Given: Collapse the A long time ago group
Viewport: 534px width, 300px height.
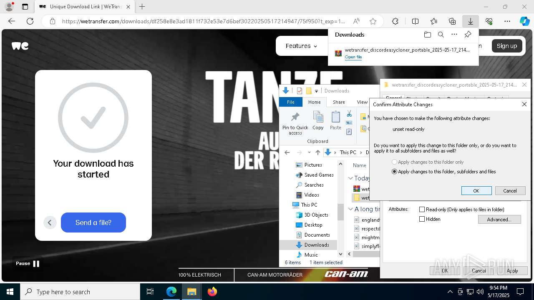Looking at the screenshot, I should coord(350,209).
